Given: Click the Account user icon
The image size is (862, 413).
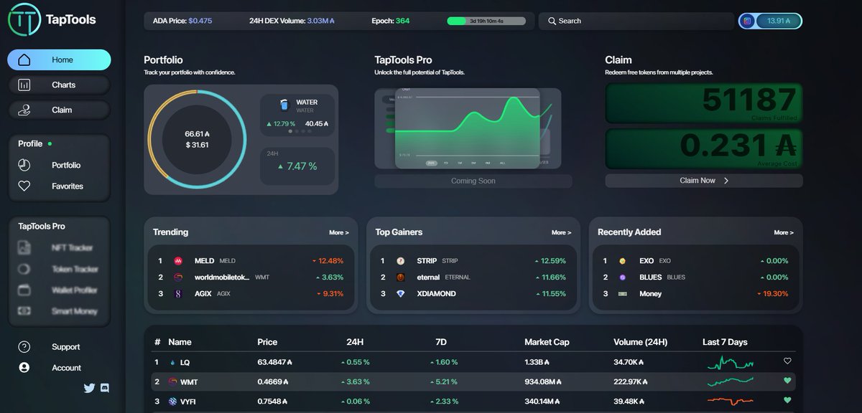Looking at the screenshot, I should point(24,368).
